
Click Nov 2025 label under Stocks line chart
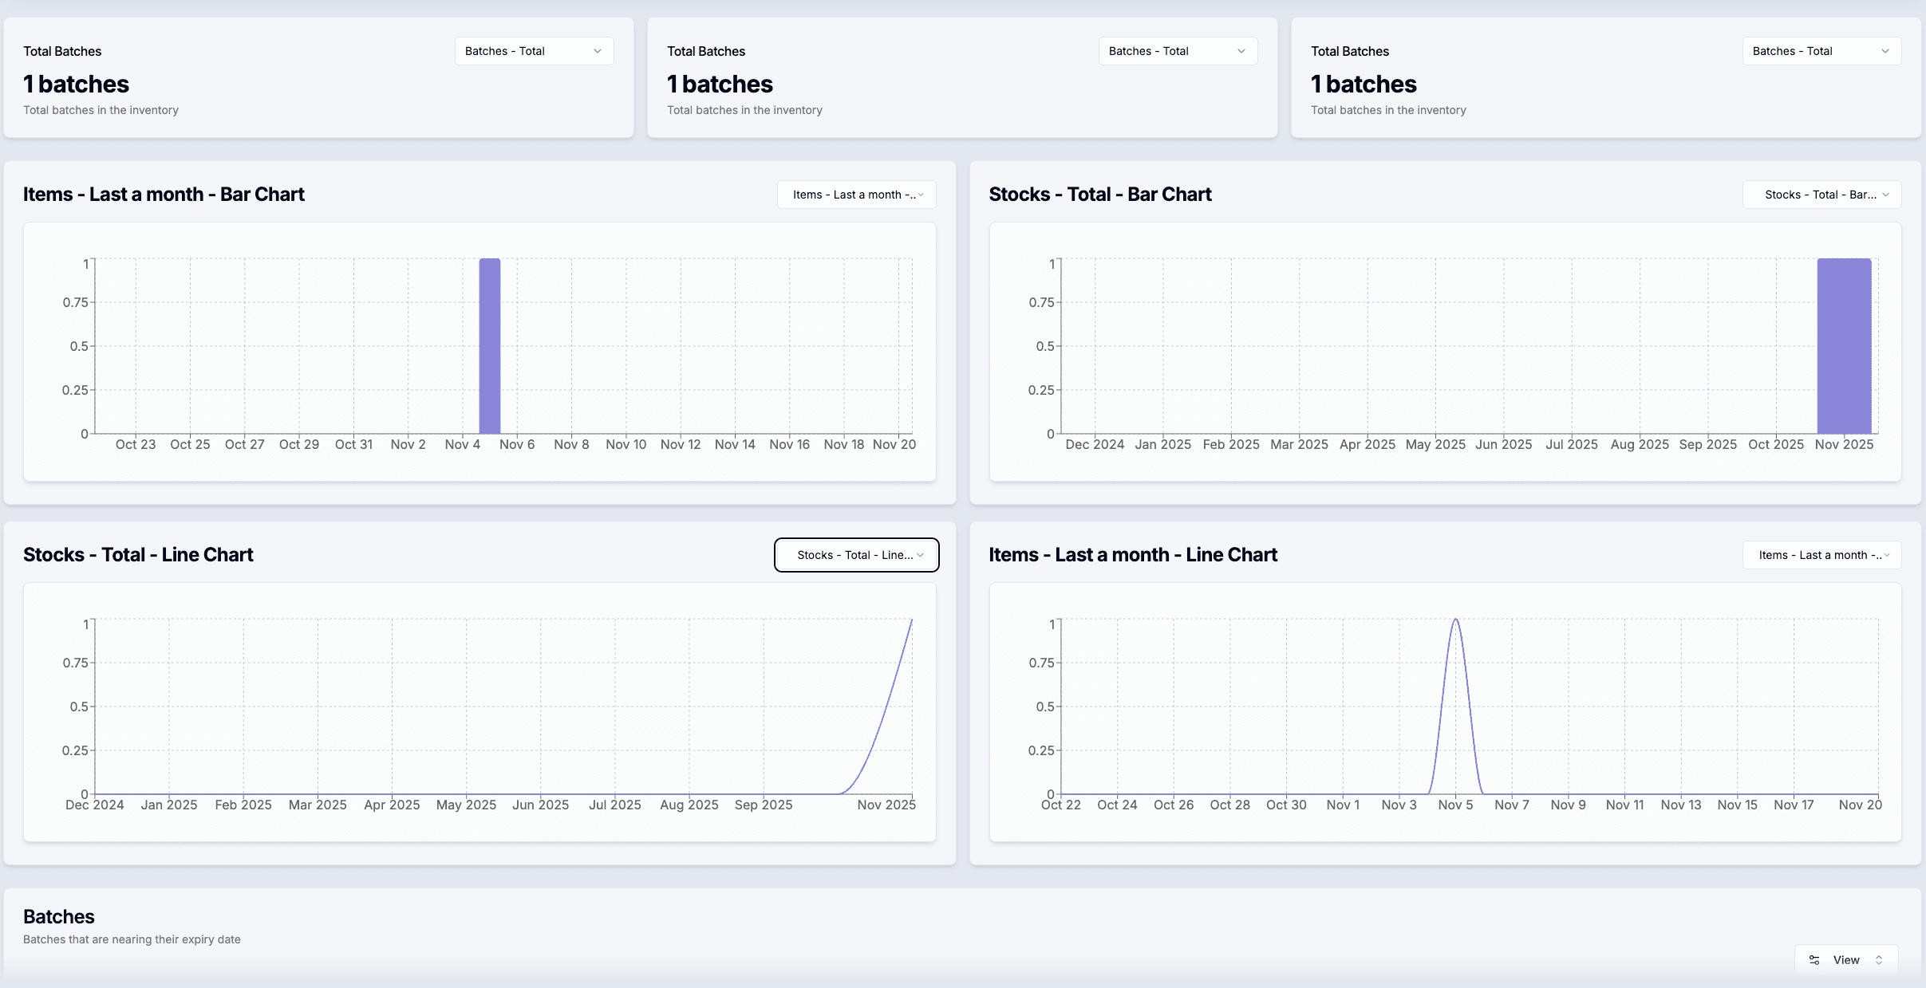[x=886, y=805]
